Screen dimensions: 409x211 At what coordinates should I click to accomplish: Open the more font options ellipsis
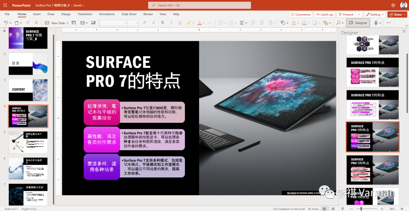[210, 23]
